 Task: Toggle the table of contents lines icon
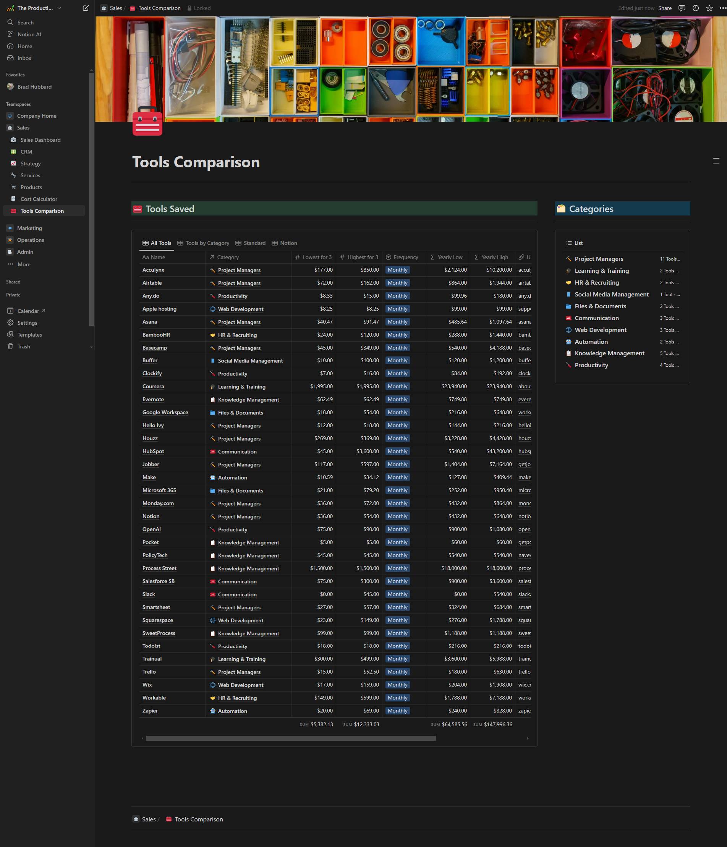coord(716,161)
